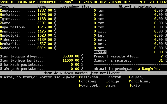
Task: Click the debt growth percent value 7
Action: tap(162, 56)
